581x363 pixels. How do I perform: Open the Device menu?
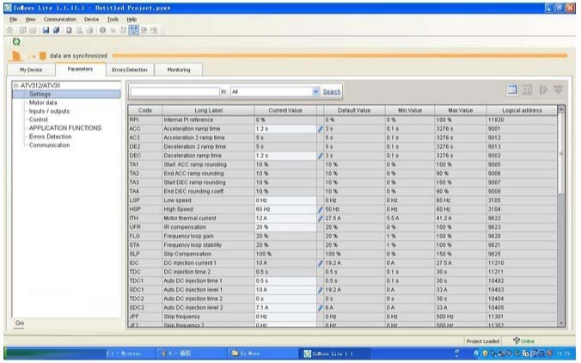tap(91, 19)
